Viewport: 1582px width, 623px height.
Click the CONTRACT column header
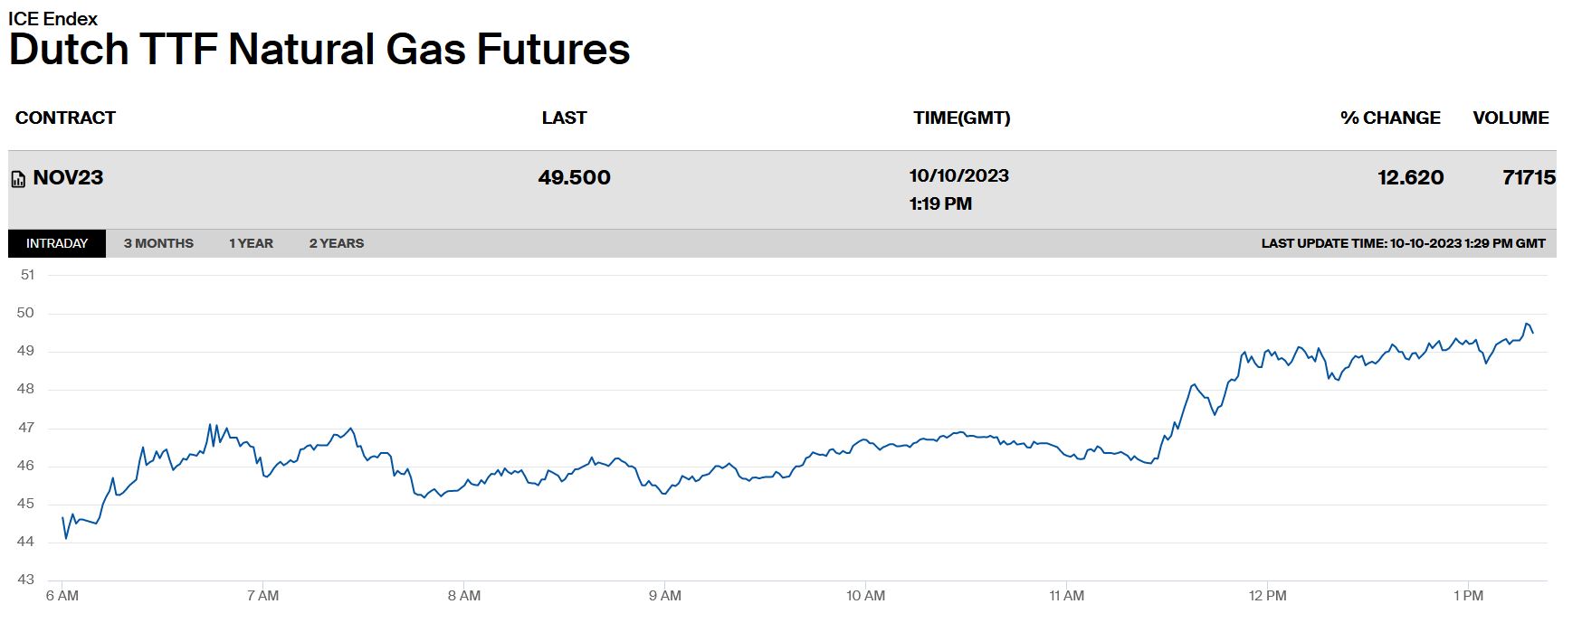[65, 118]
